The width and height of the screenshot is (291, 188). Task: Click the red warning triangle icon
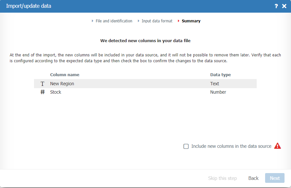(x=277, y=146)
